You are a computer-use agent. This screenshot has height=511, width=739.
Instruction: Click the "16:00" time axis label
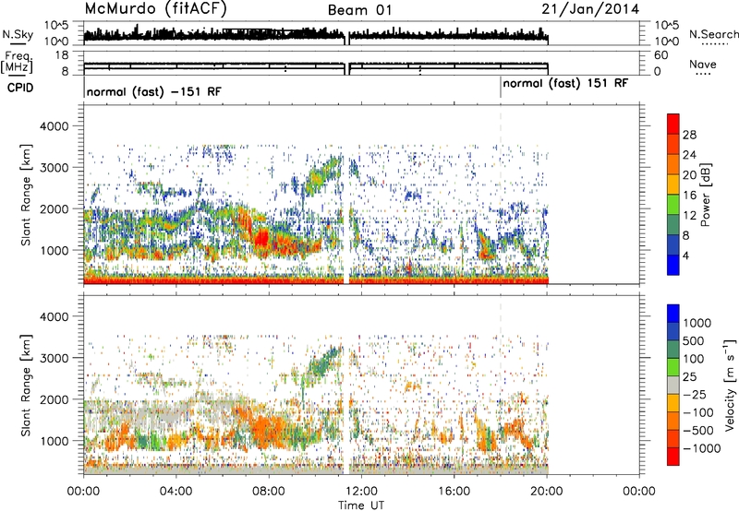click(x=454, y=491)
